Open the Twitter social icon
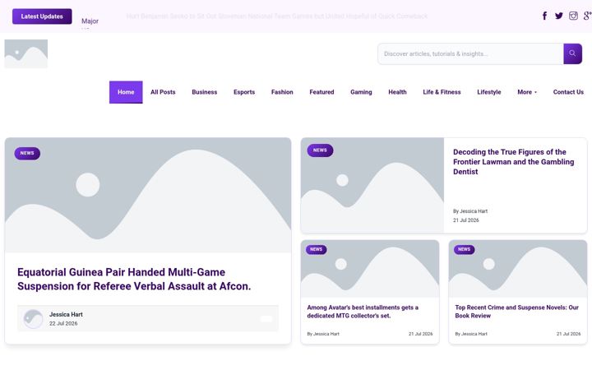The image size is (592, 370). pyautogui.click(x=559, y=16)
